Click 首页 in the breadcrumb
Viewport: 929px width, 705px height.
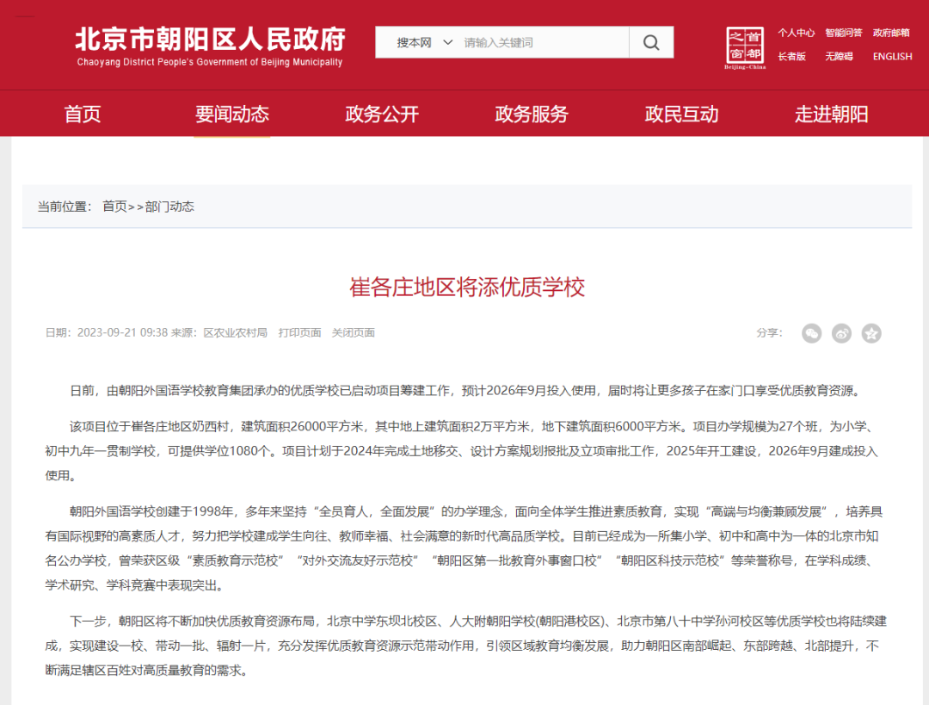pyautogui.click(x=114, y=207)
